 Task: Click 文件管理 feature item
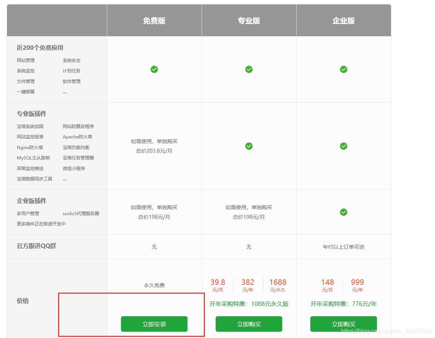[26, 82]
